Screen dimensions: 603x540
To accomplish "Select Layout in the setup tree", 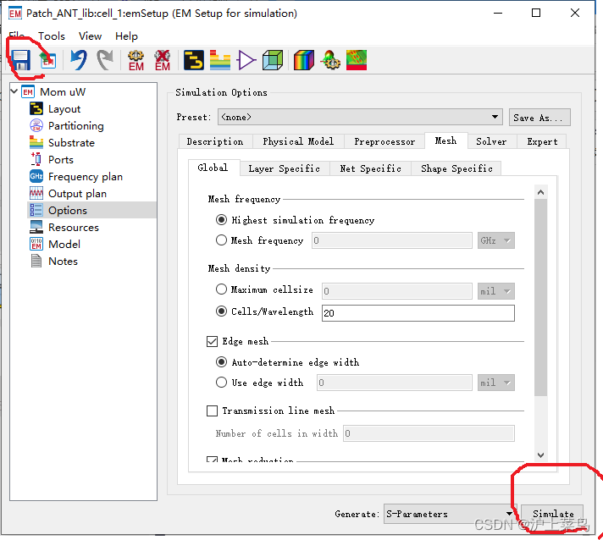I will pos(64,109).
